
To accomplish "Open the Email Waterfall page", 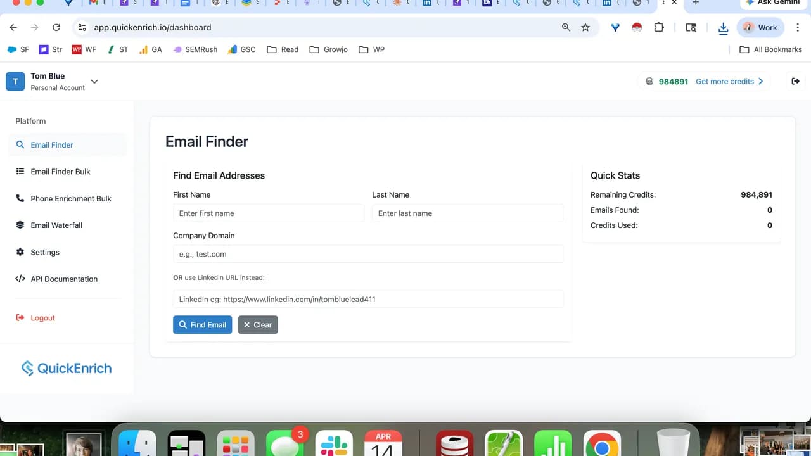I will tap(67, 225).
